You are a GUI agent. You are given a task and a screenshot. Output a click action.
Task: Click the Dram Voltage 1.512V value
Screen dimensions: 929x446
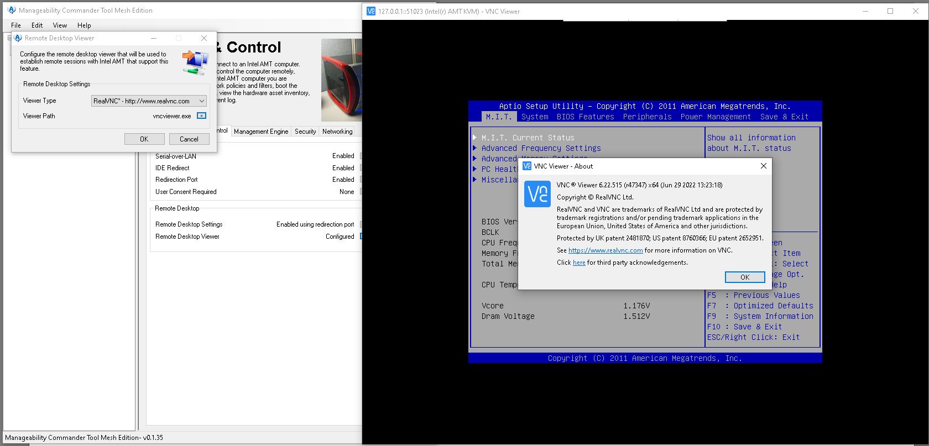(x=636, y=316)
